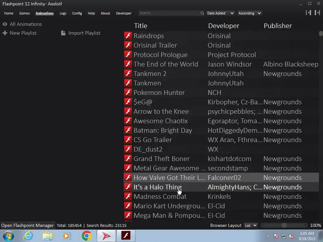
Task: Click the Flash icon beside Tankmen 2
Action: 128,74
